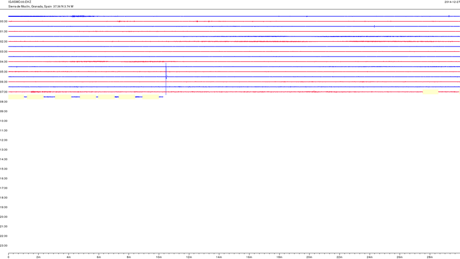Click the 2014-12-27 date label
The height and width of the screenshot is (259, 460).
[452, 2]
